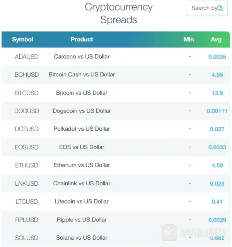The height and width of the screenshot is (247, 232).
Task: Select the SOLUSD symbol
Action: point(27,238)
